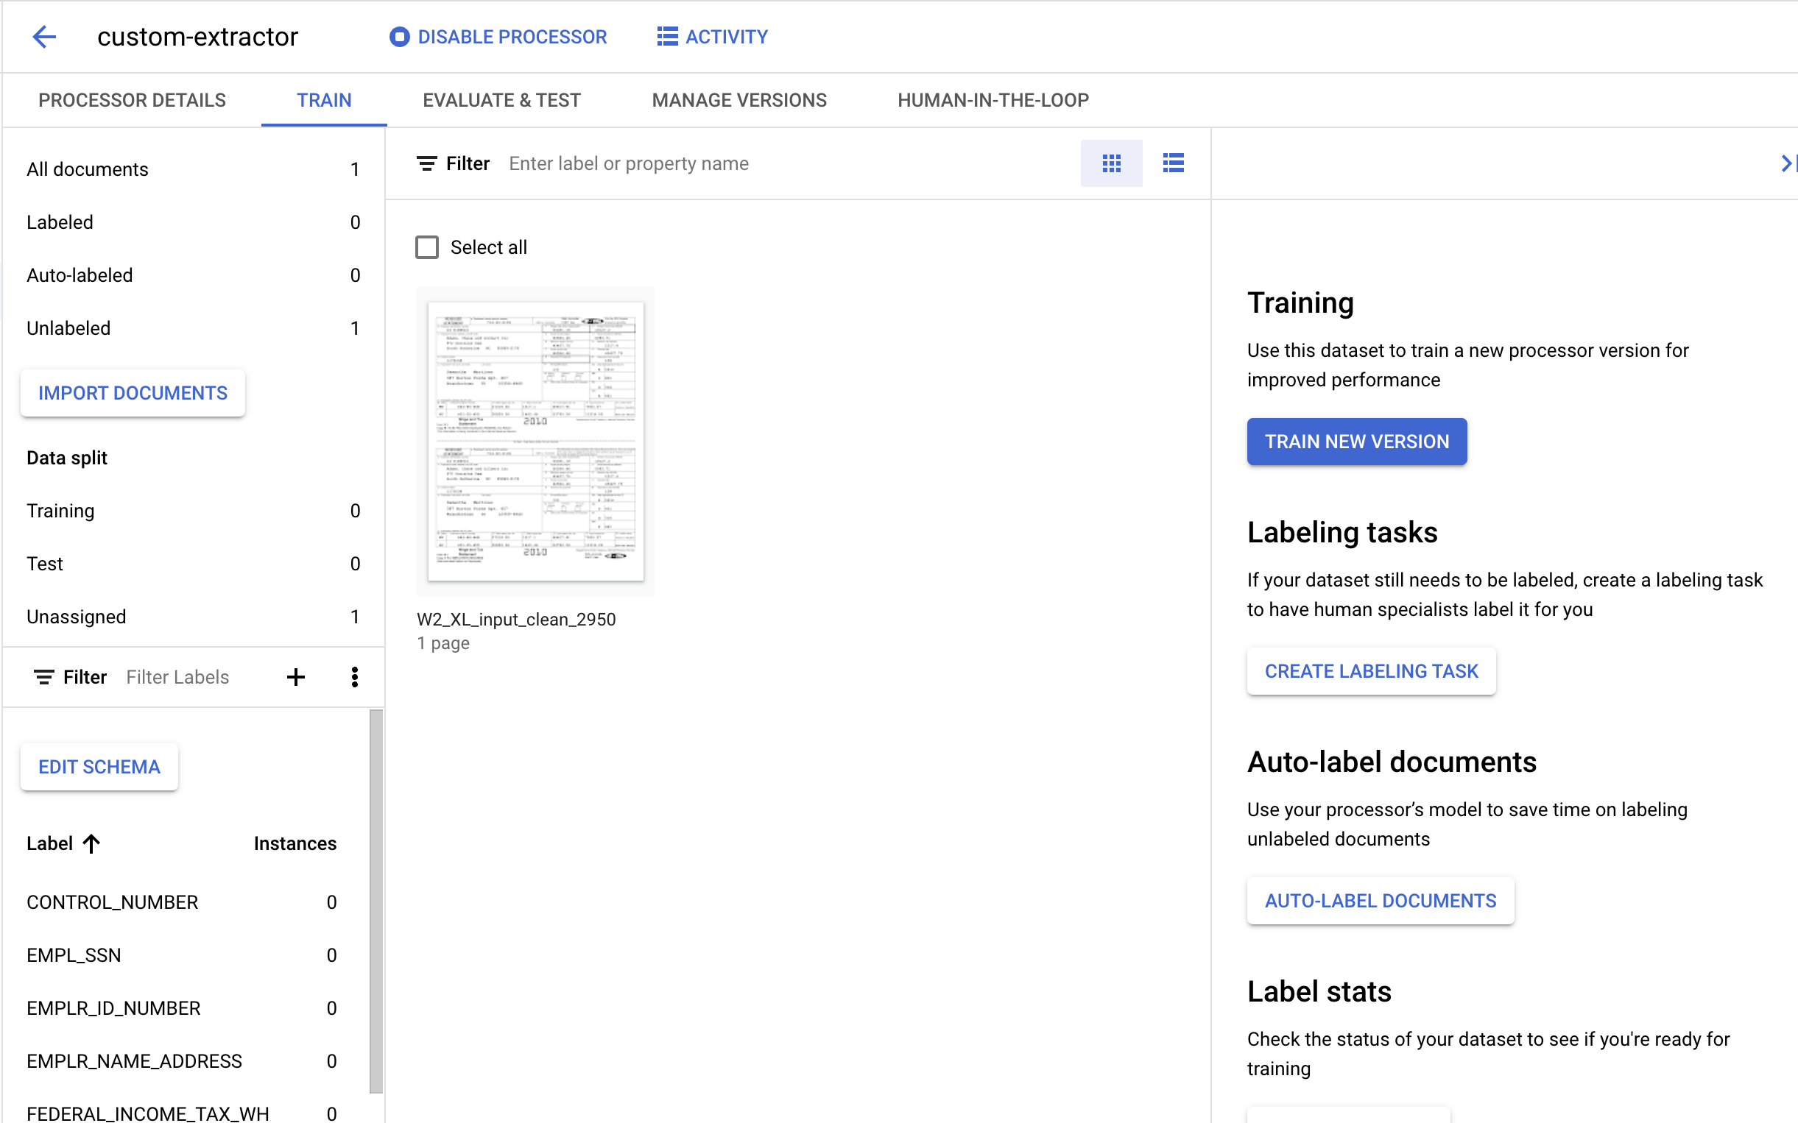Click the filter icon in the labels panel

pos(44,676)
